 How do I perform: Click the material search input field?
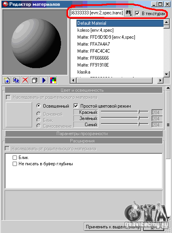[97, 13]
